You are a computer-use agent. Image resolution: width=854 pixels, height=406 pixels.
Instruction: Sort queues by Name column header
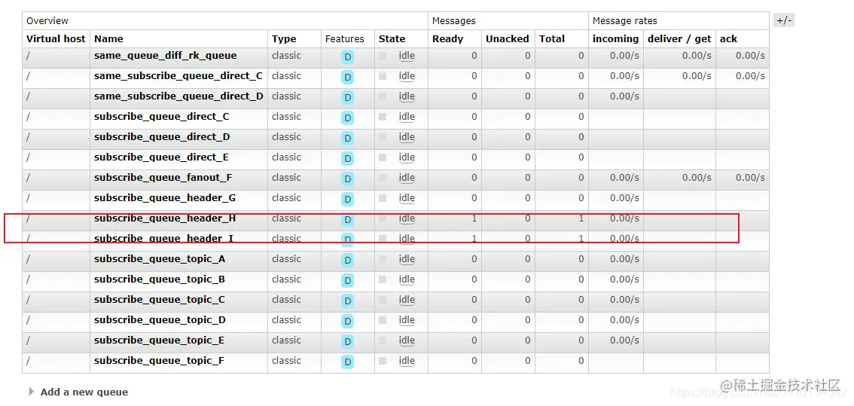108,38
